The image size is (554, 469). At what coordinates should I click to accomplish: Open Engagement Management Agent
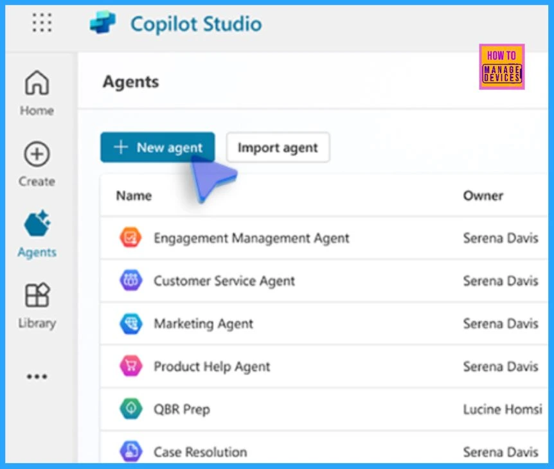[251, 238]
